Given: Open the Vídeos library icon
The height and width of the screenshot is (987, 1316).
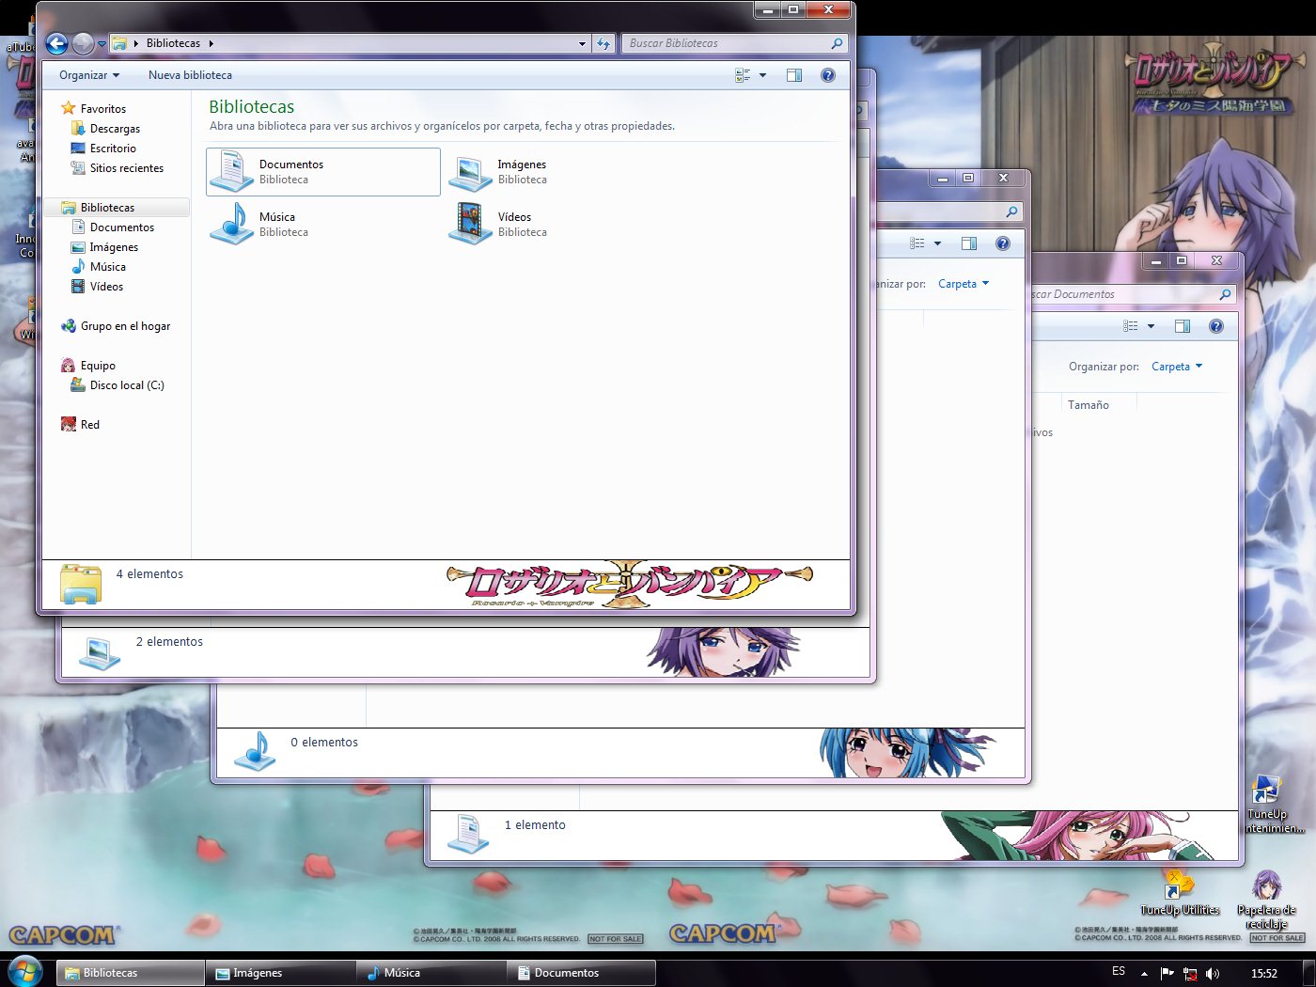Looking at the screenshot, I should click(x=470, y=224).
